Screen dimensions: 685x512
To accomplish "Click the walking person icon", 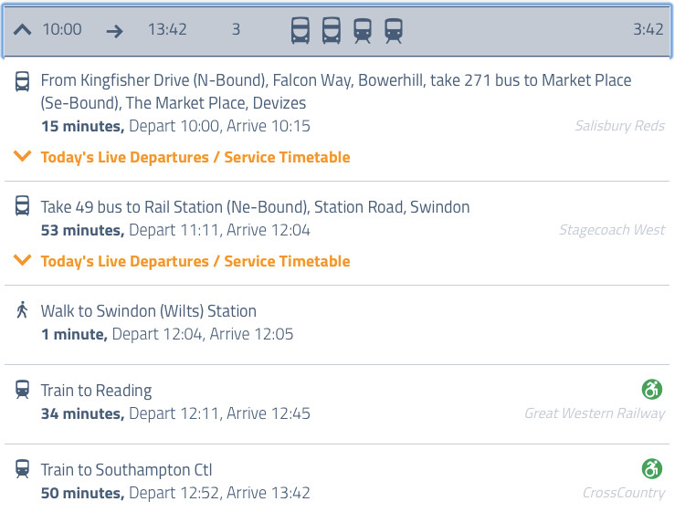I will click(23, 311).
